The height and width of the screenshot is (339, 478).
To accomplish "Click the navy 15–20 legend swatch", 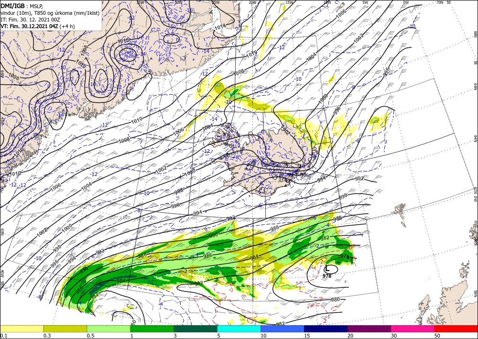I will [326, 328].
